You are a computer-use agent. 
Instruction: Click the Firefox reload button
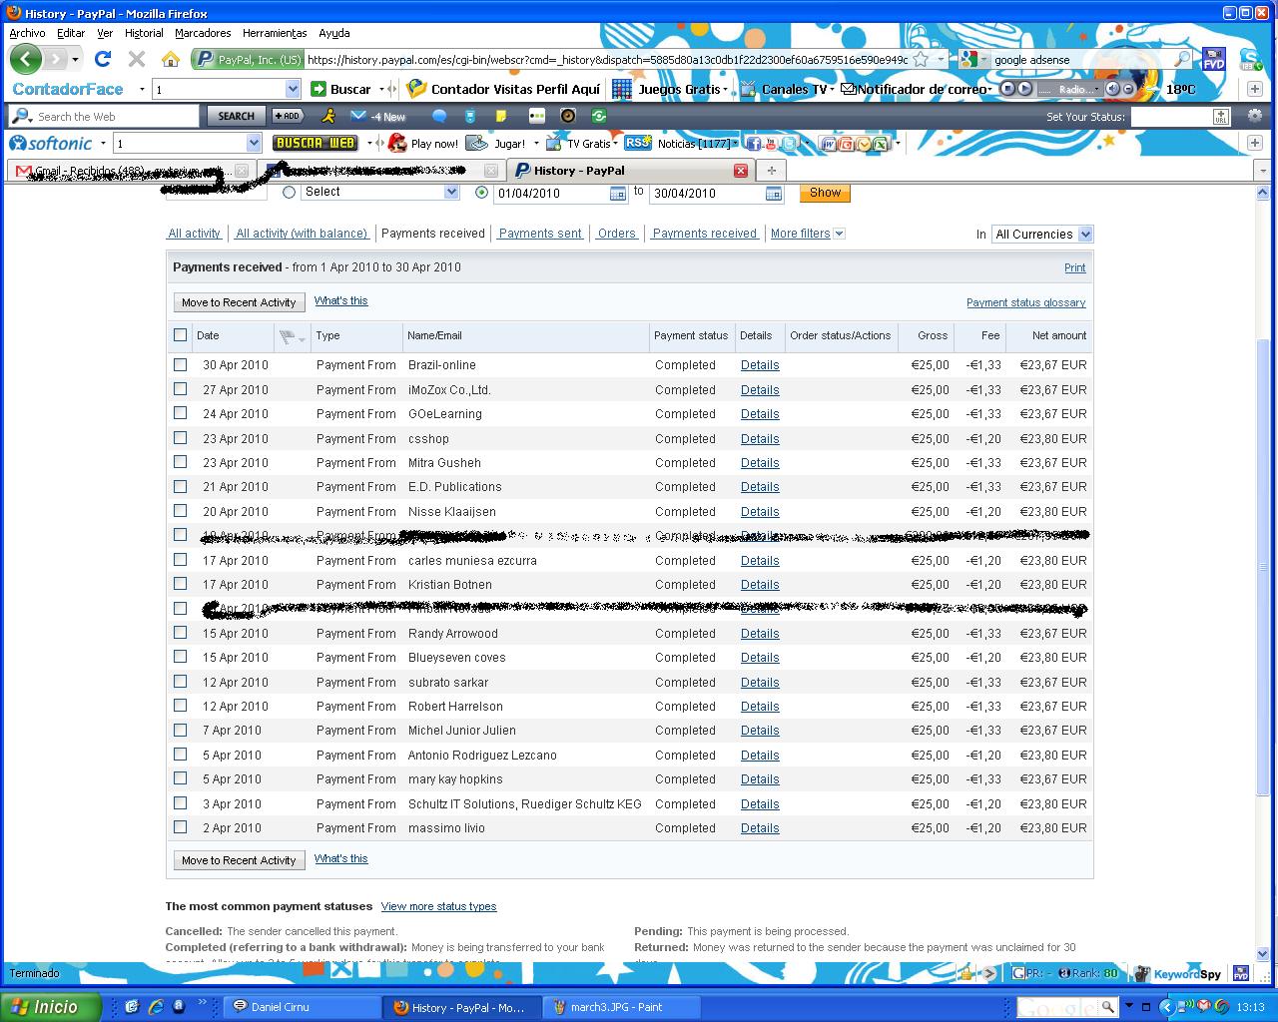102,59
